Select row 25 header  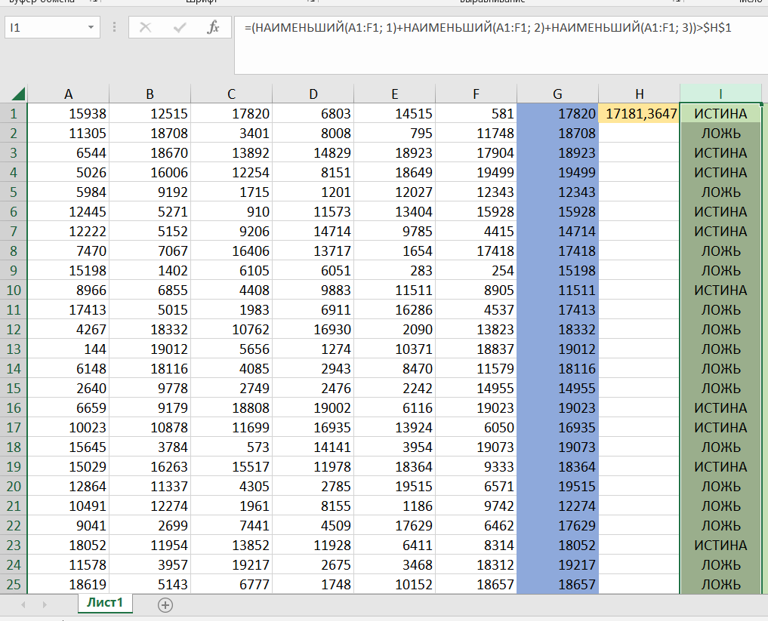pyautogui.click(x=14, y=585)
